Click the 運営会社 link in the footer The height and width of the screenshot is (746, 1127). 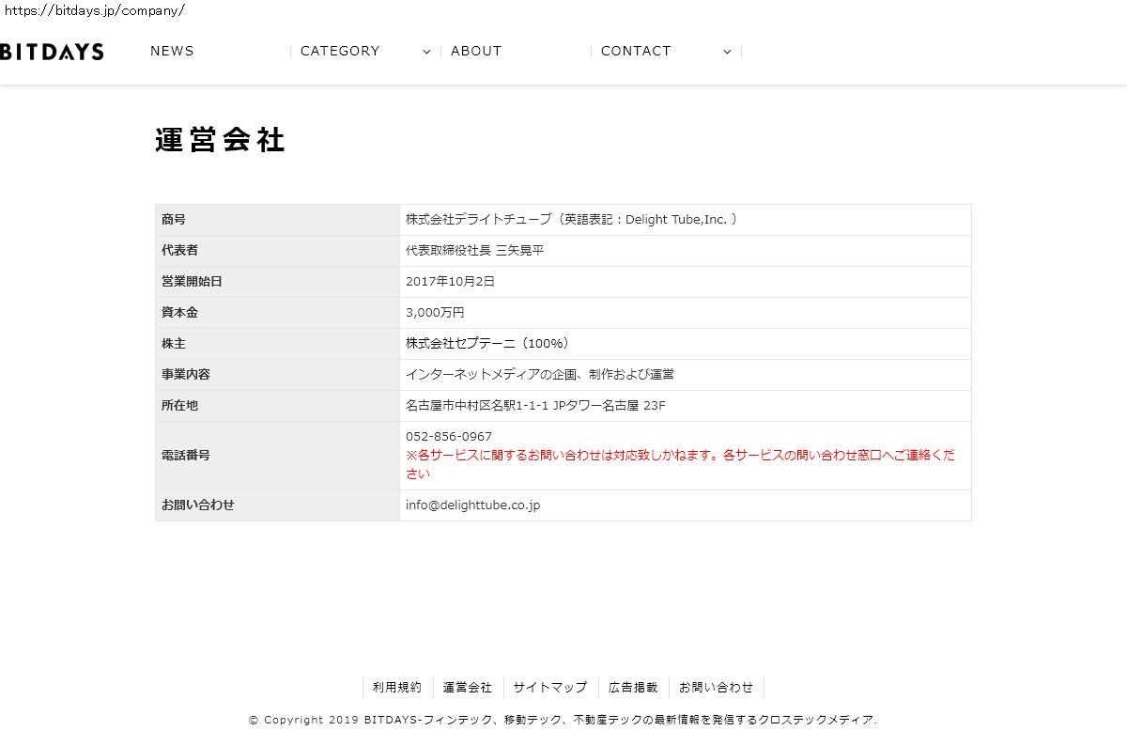click(468, 688)
